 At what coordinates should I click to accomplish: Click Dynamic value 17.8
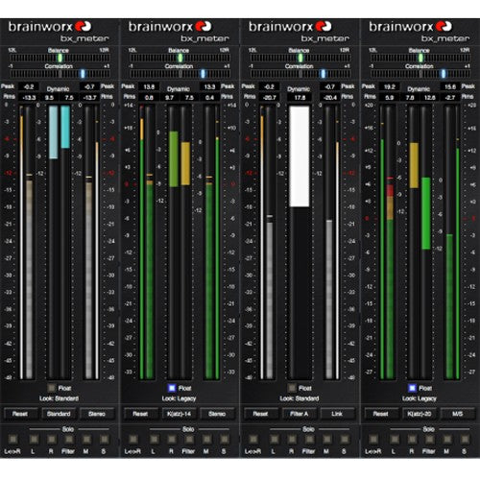tap(300, 97)
